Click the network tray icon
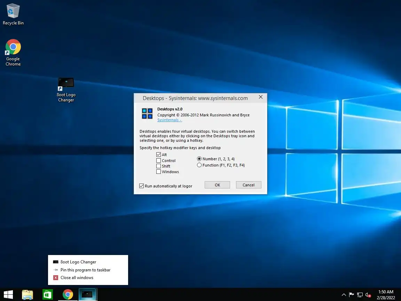 click(360, 295)
